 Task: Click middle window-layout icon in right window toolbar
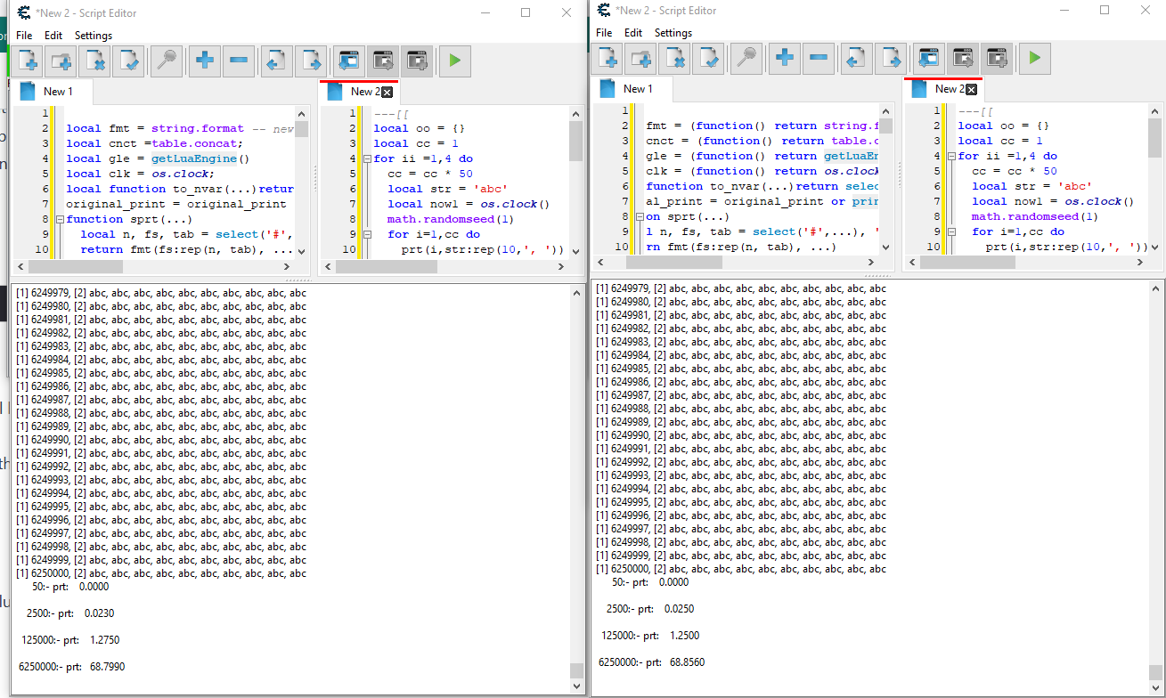click(x=963, y=59)
